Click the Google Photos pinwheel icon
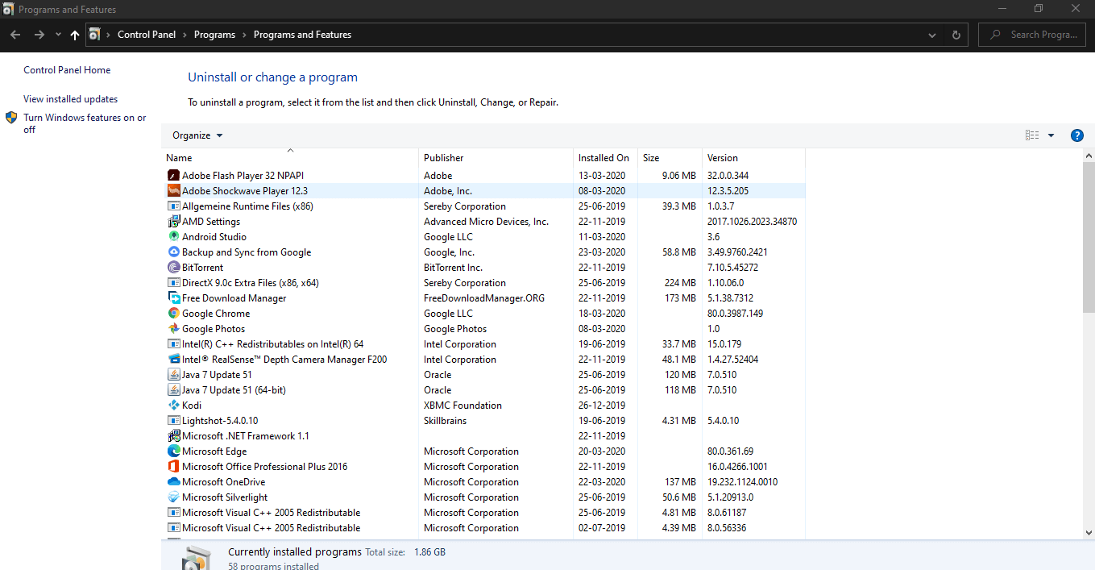This screenshot has height=570, width=1095. (x=173, y=329)
